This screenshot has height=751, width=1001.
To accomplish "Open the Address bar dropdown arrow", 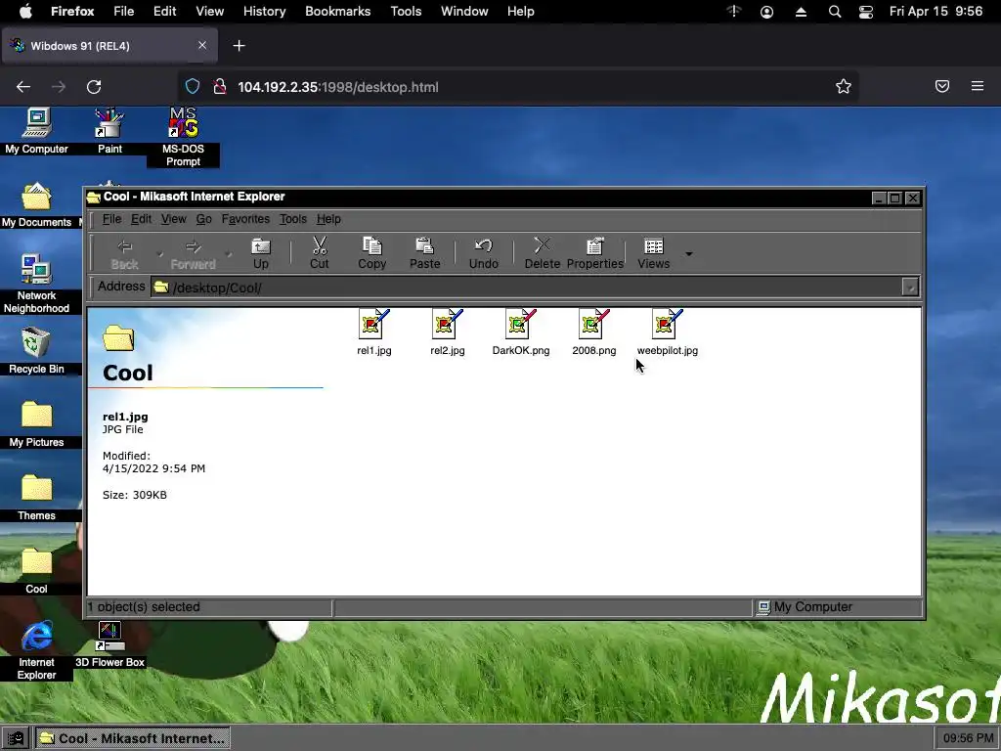I will click(x=910, y=287).
